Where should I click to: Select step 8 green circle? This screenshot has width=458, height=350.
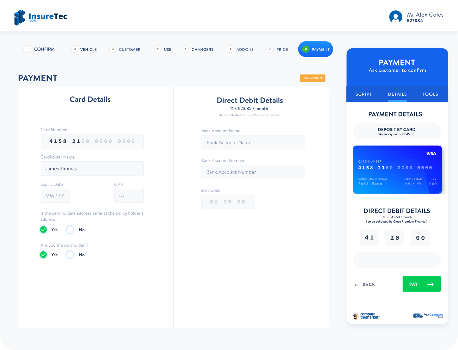point(306,49)
